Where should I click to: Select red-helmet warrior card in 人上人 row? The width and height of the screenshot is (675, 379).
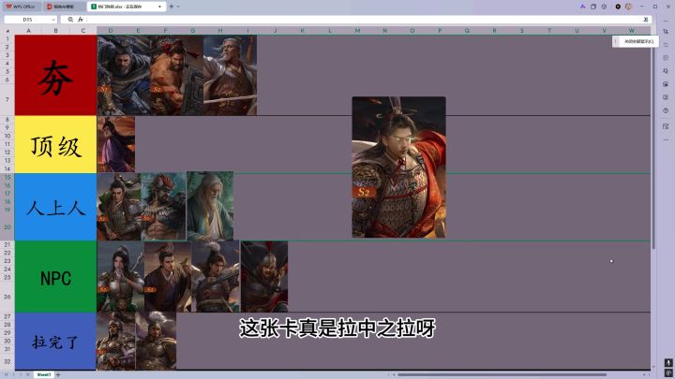pyautogui.click(x=163, y=206)
